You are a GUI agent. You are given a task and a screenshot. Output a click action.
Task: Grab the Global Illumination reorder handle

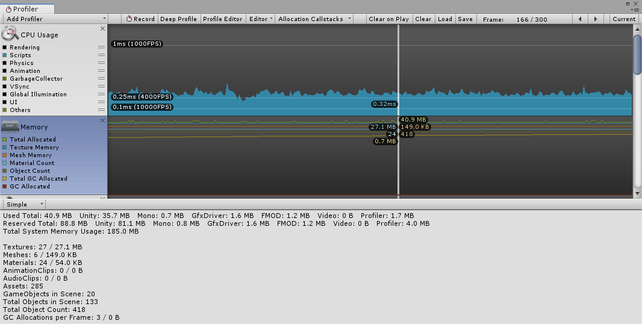click(102, 94)
